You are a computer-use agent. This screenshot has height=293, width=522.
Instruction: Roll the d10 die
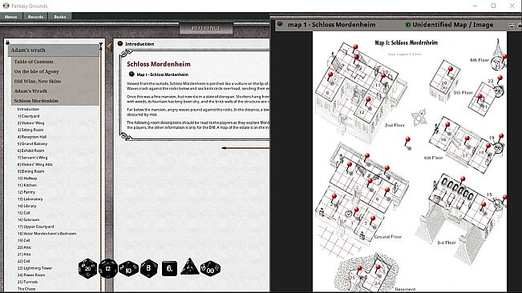click(128, 269)
